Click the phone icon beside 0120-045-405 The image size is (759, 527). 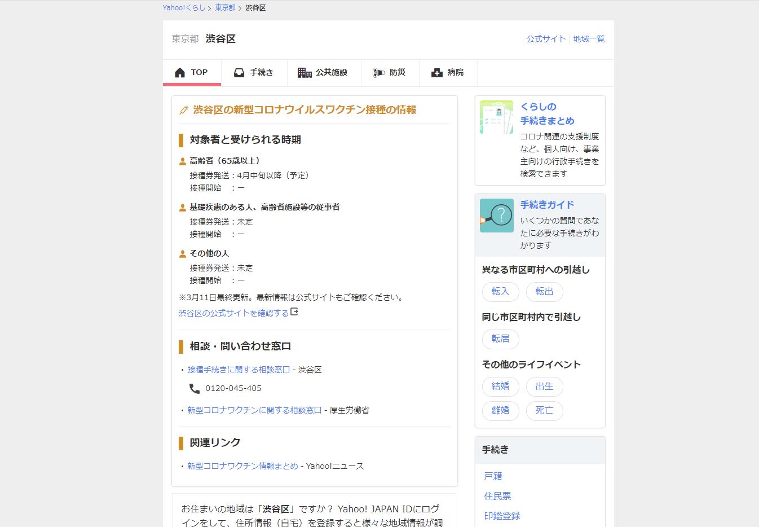[195, 388]
